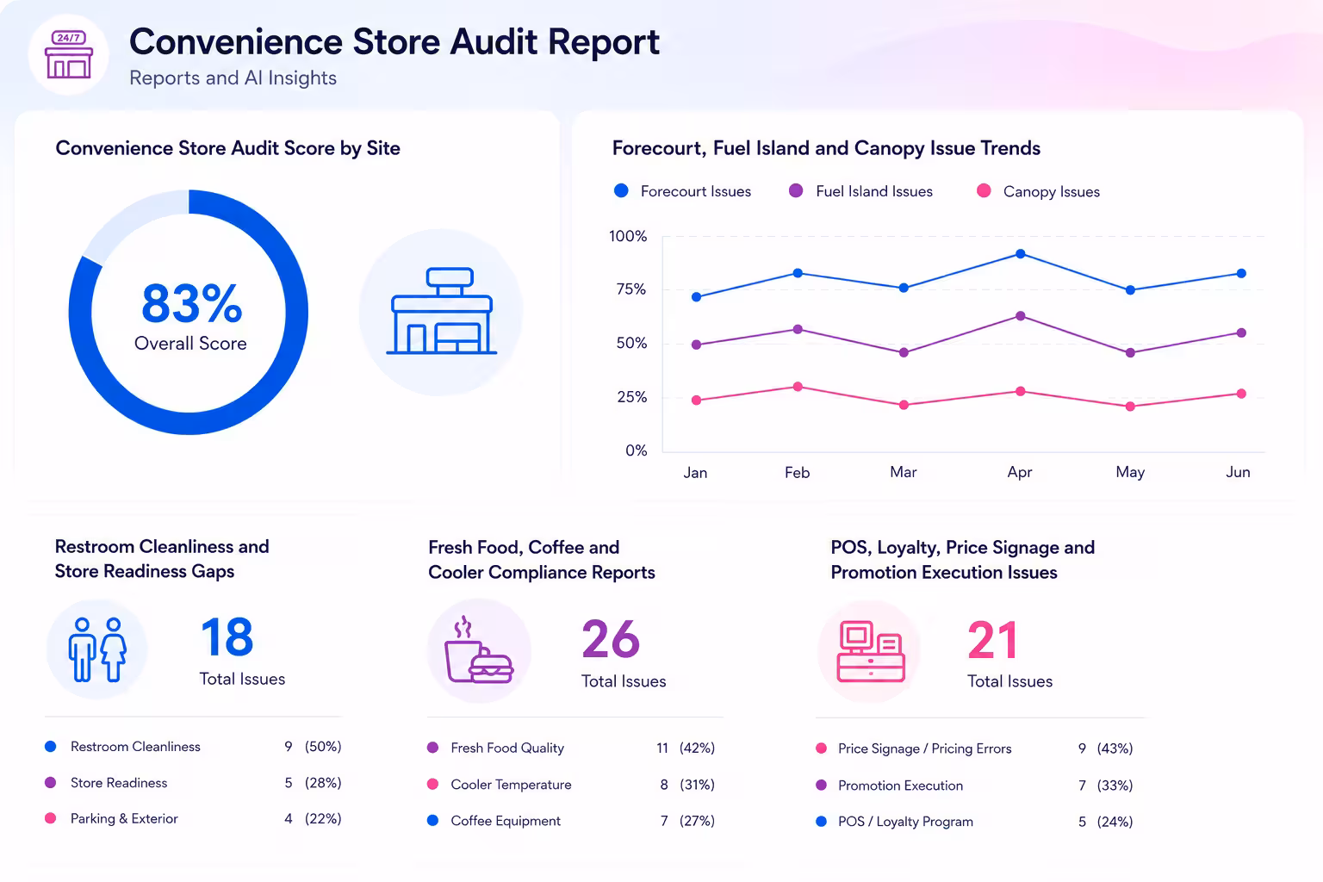
Task: Select the Forecourt data point for Jan
Action: tap(696, 297)
